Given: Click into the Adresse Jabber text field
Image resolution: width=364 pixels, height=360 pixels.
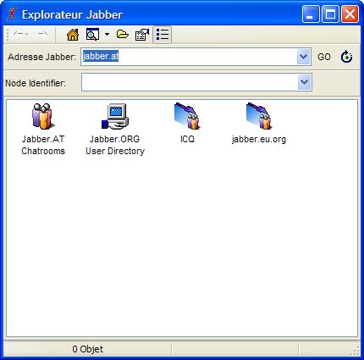Looking at the screenshot, I should coord(189,57).
